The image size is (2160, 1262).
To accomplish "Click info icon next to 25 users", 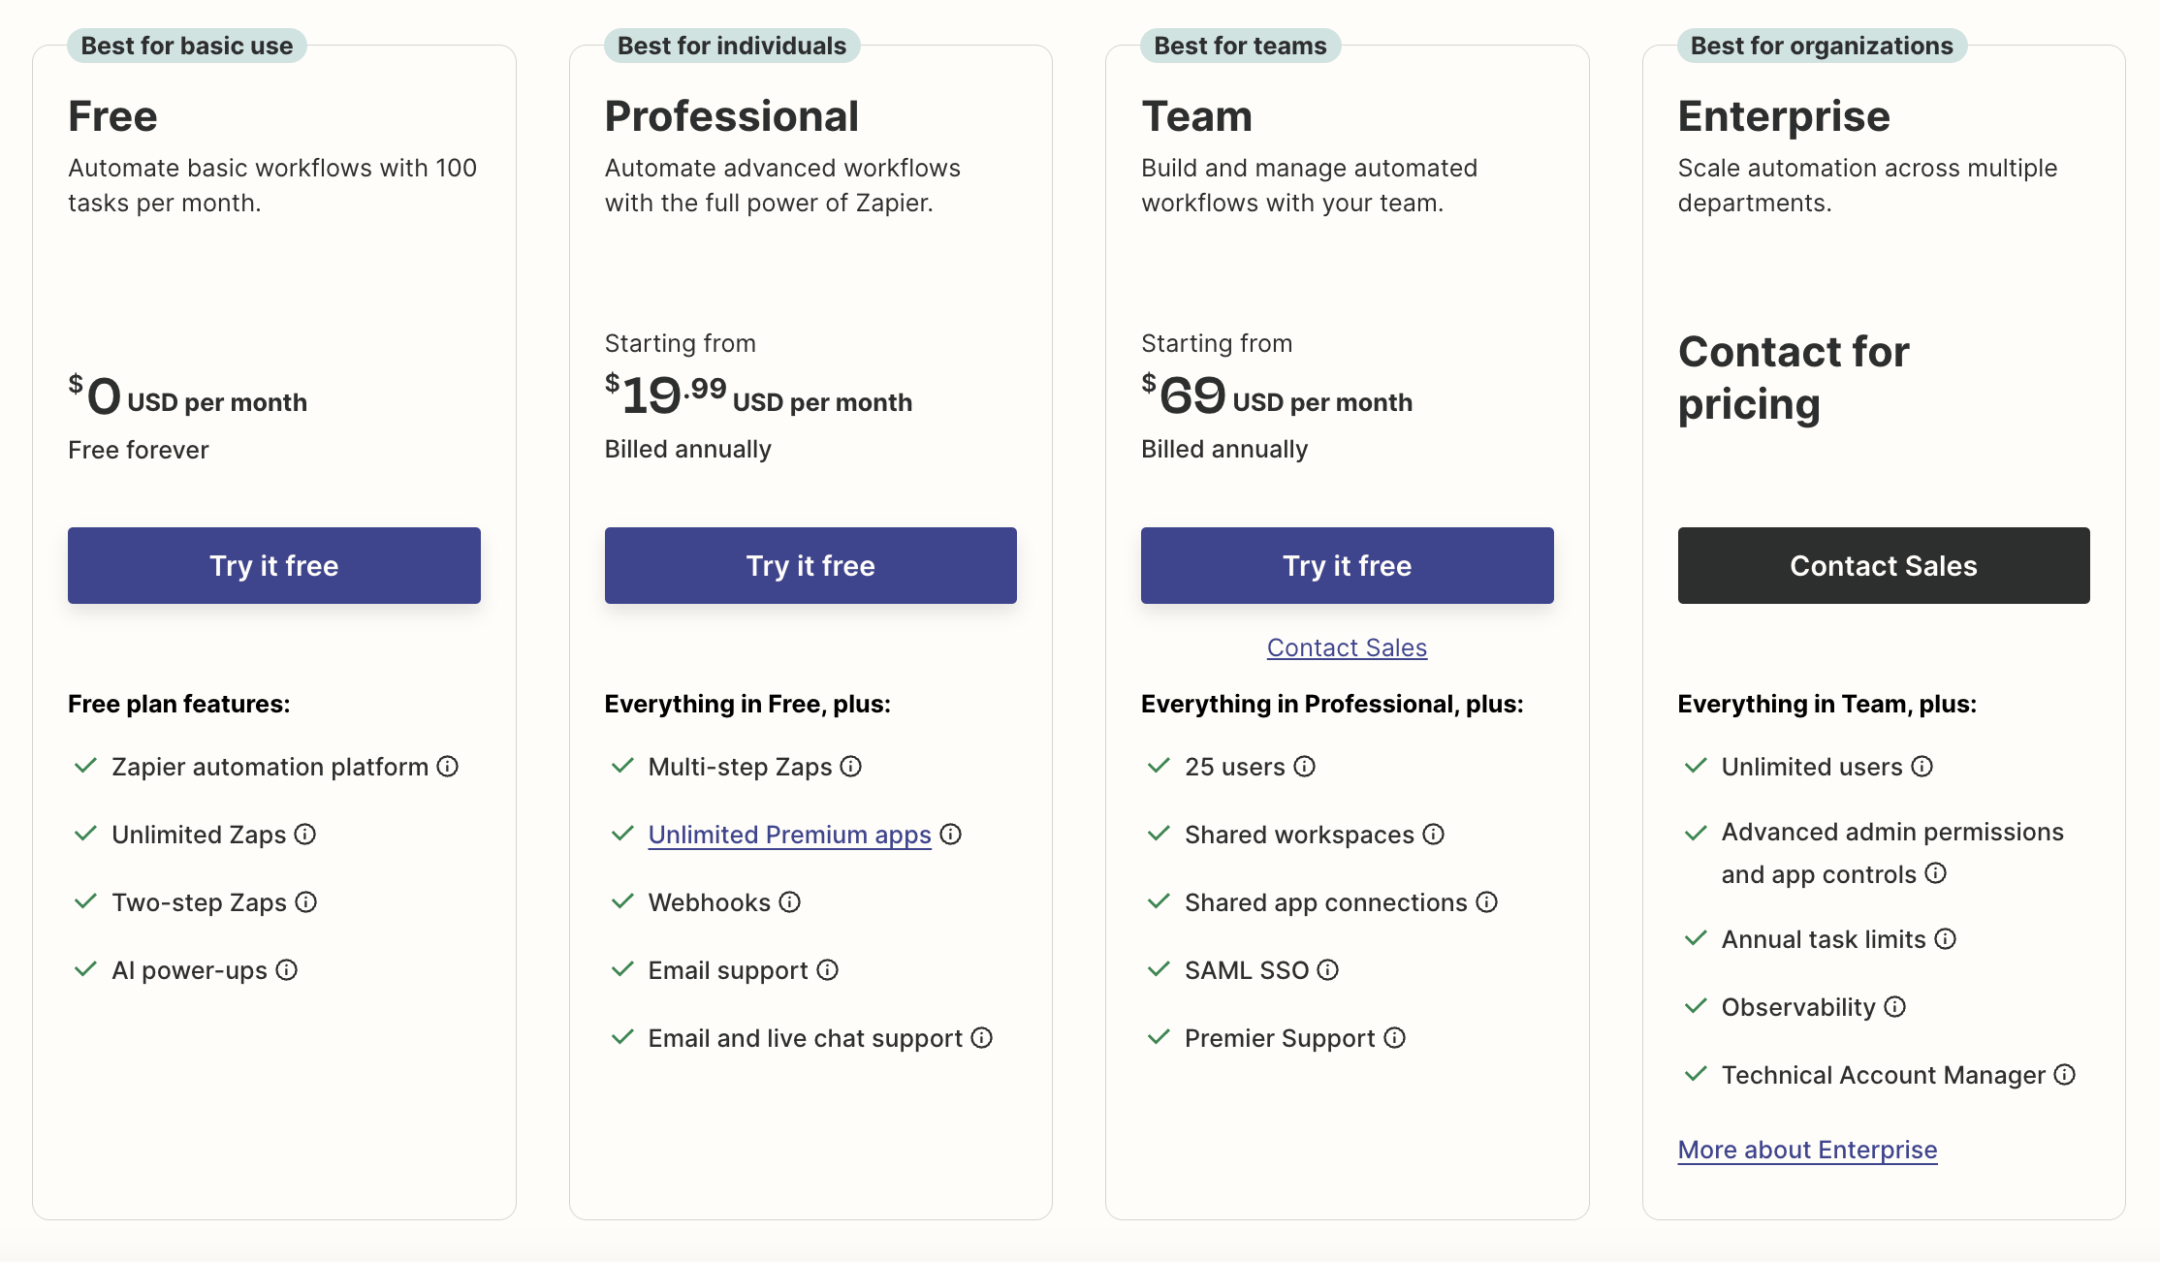I will 1305,767.
